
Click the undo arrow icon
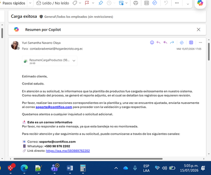166,3
